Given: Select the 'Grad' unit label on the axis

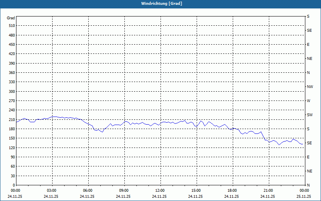Looking at the screenshot, I should tap(11, 18).
